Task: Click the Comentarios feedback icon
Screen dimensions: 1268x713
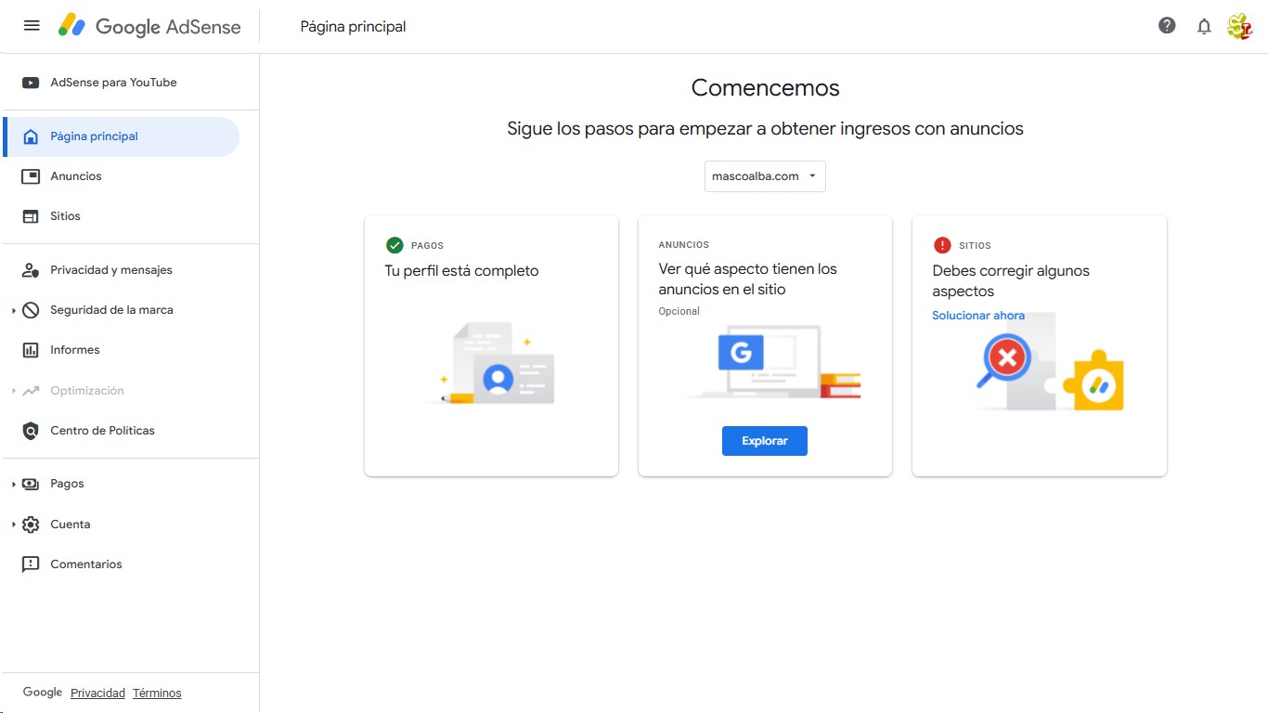Action: click(x=31, y=564)
